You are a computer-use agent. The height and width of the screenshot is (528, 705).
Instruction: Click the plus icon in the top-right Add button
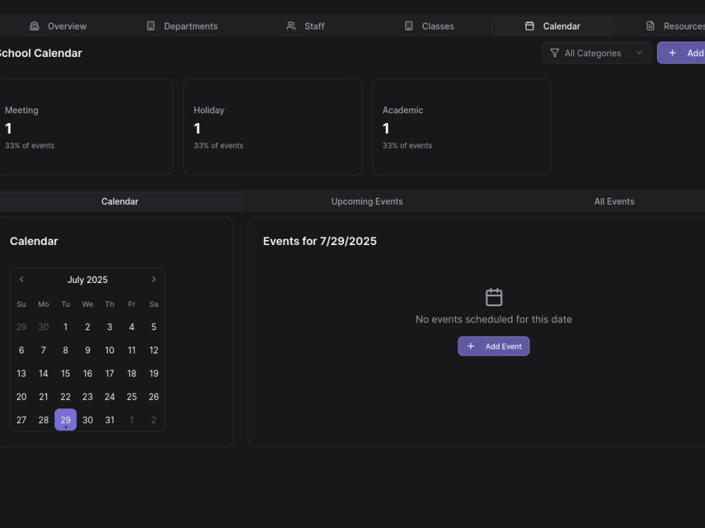[x=672, y=53]
